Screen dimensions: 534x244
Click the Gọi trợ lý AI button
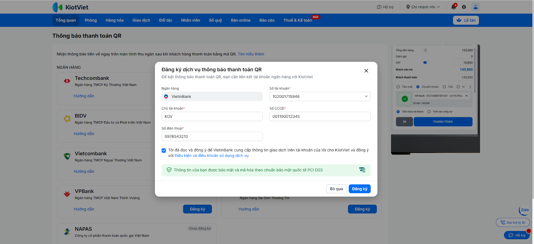coord(513,222)
